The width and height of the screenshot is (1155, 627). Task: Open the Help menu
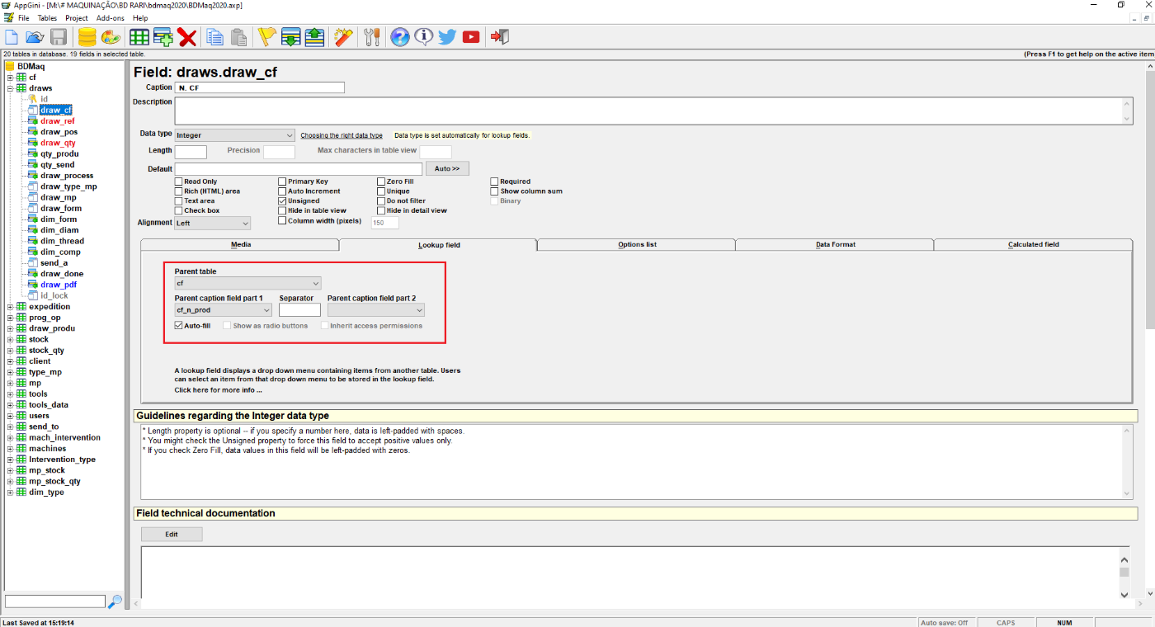coord(140,17)
